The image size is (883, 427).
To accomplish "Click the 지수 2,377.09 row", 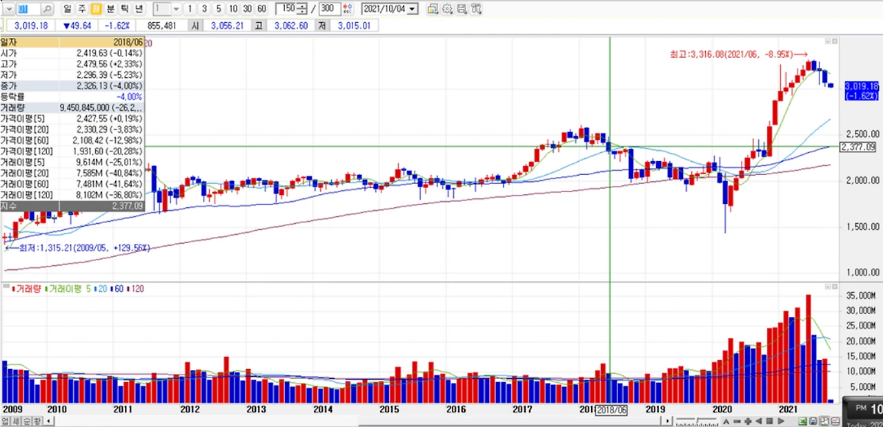I will (72, 205).
